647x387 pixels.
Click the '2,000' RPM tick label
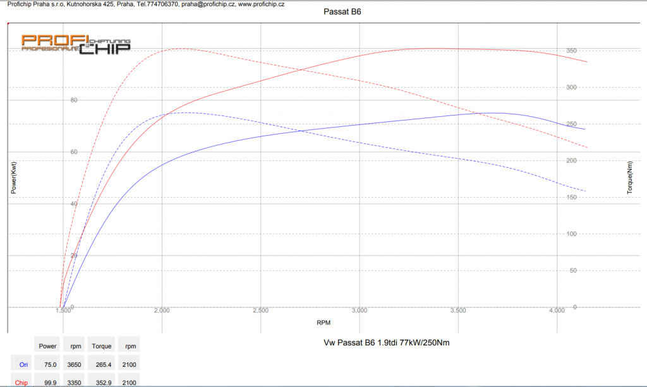[162, 311]
